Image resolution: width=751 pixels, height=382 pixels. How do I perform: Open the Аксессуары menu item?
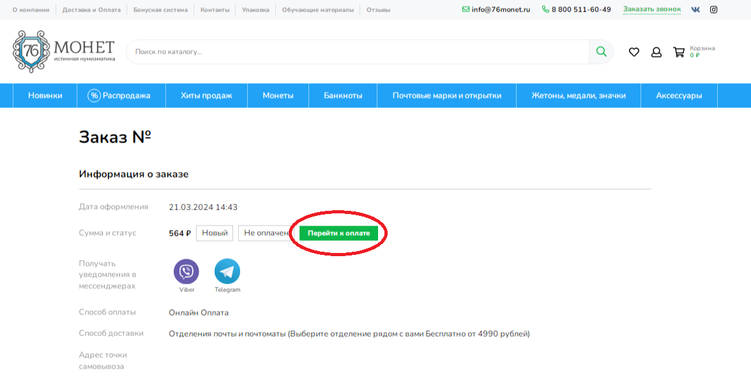click(x=679, y=95)
